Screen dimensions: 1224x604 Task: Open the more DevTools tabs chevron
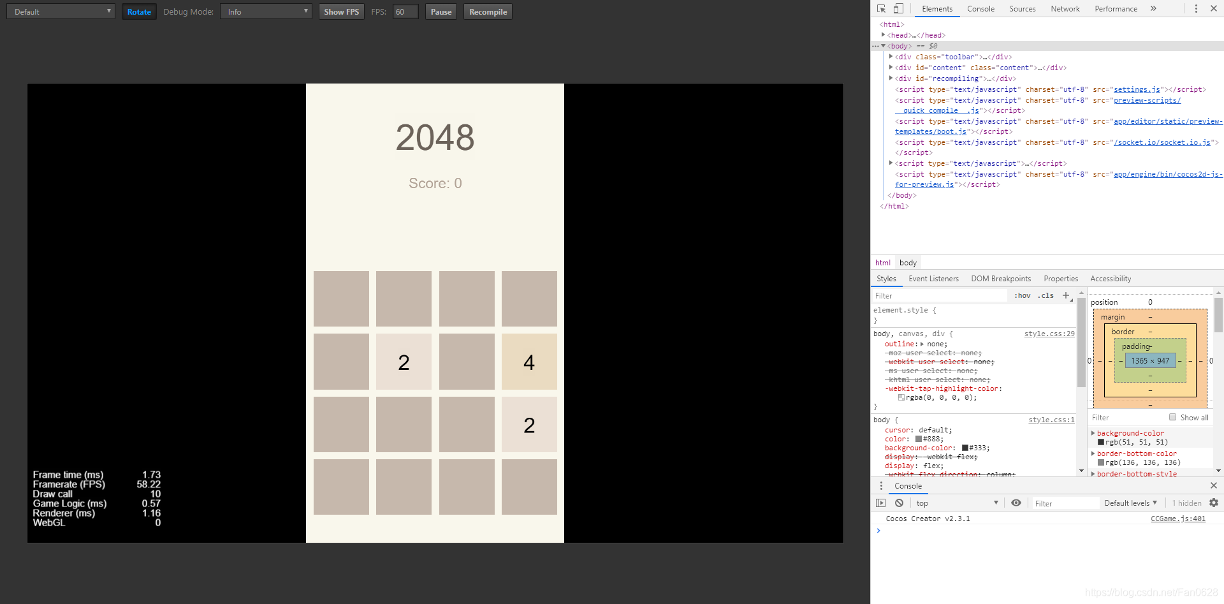[1153, 8]
